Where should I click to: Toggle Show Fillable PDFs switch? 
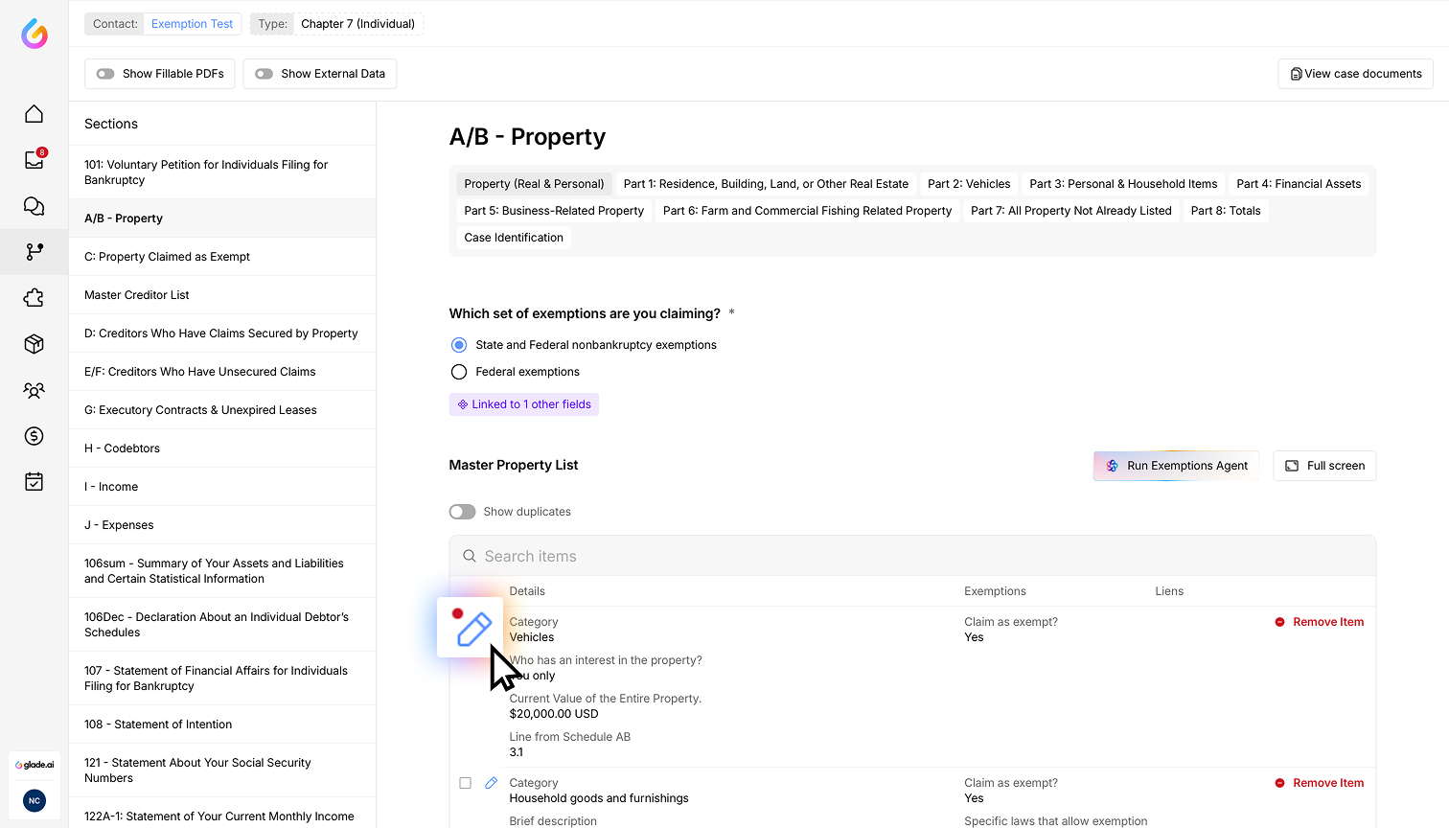coord(105,74)
